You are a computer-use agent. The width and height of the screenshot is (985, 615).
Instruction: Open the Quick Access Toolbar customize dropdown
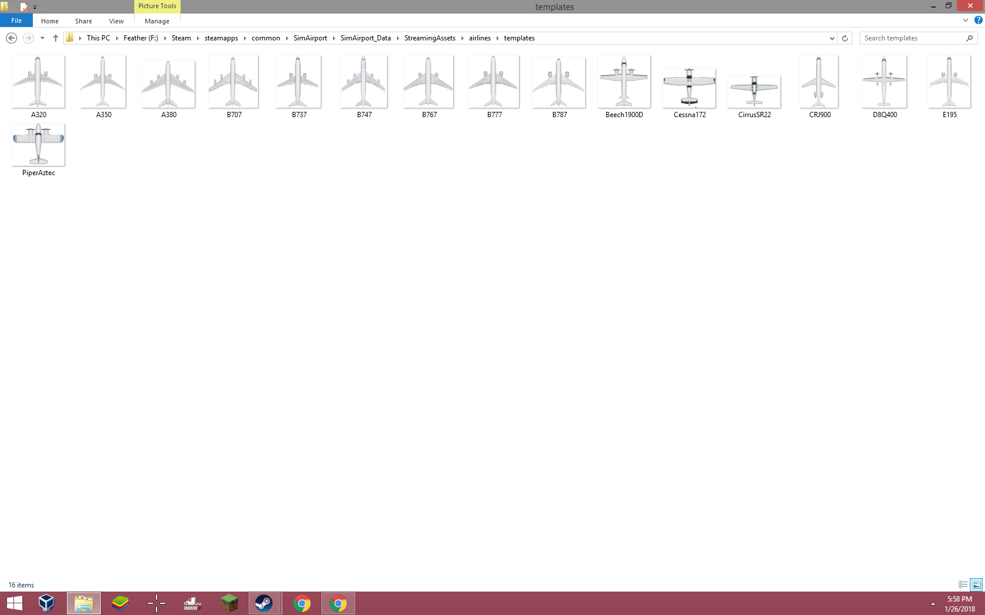click(x=35, y=7)
